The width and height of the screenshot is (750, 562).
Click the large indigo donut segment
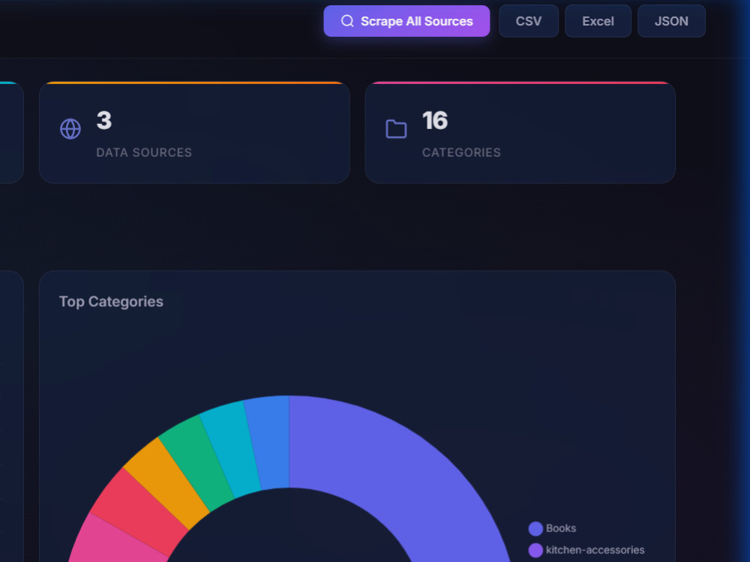(x=411, y=474)
